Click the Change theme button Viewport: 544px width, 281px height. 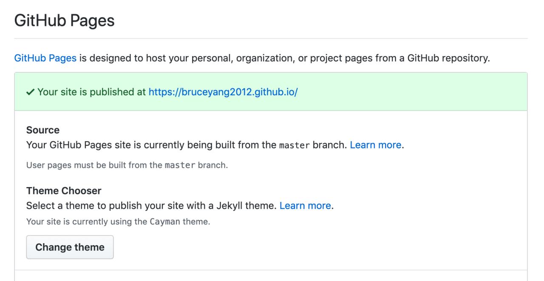coord(70,247)
